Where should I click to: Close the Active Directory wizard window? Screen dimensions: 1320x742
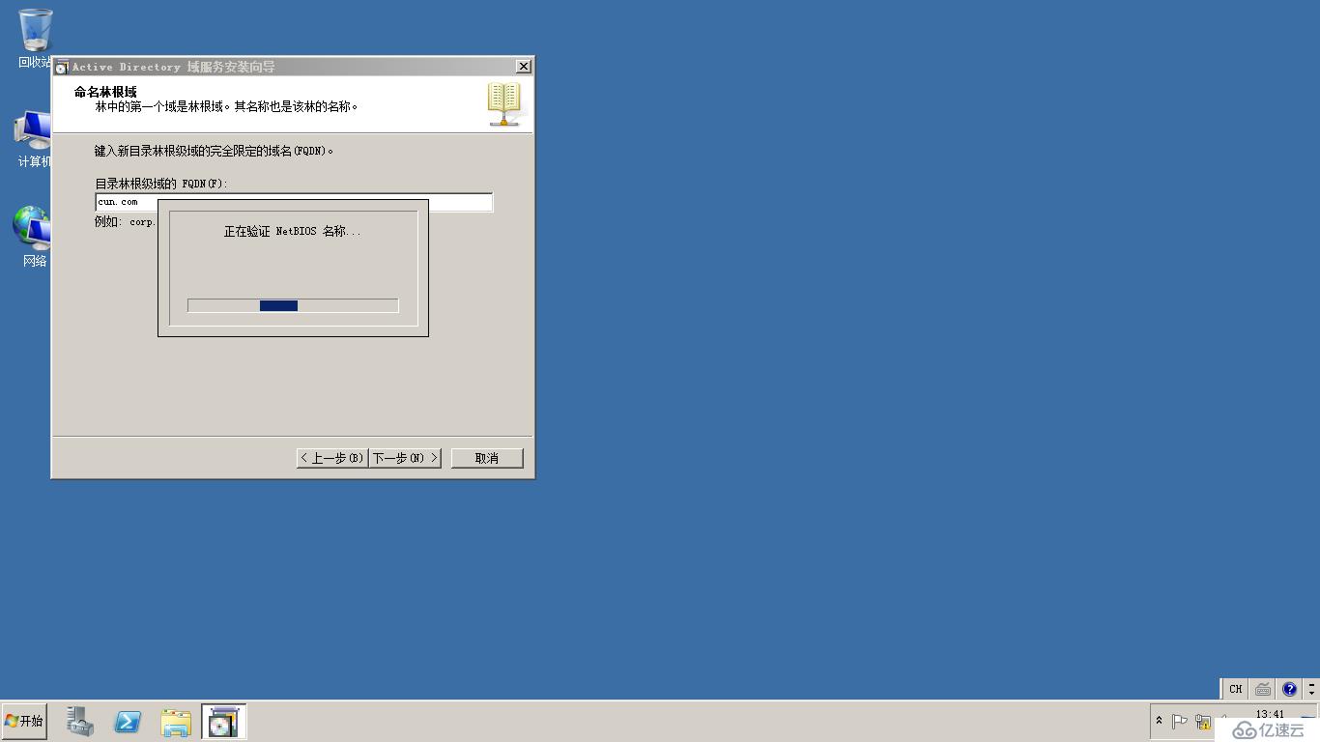[523, 67]
